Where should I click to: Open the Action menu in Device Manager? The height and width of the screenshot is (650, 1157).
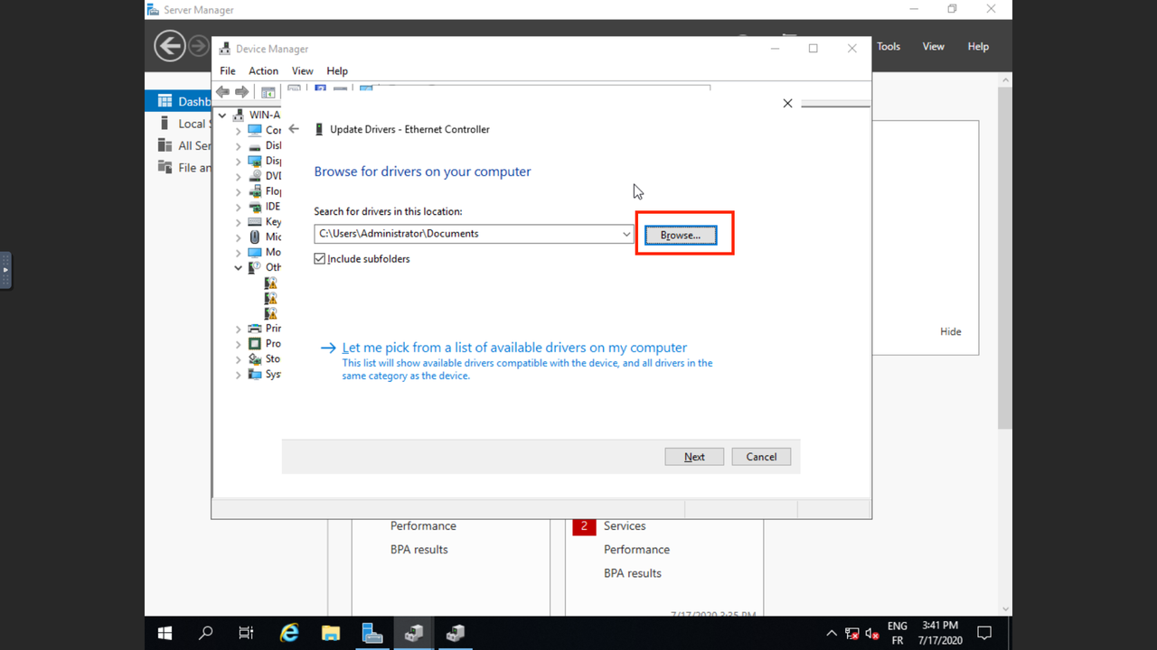263,70
